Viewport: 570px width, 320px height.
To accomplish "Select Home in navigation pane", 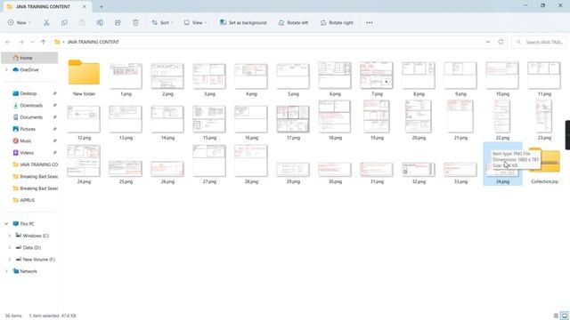I will (x=29, y=58).
